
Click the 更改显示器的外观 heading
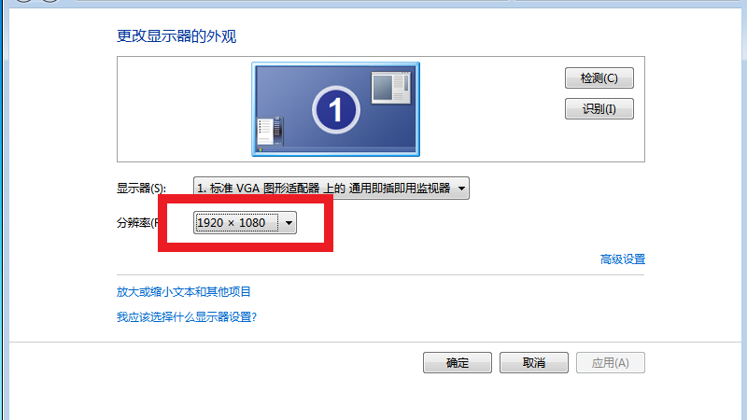coord(176,36)
